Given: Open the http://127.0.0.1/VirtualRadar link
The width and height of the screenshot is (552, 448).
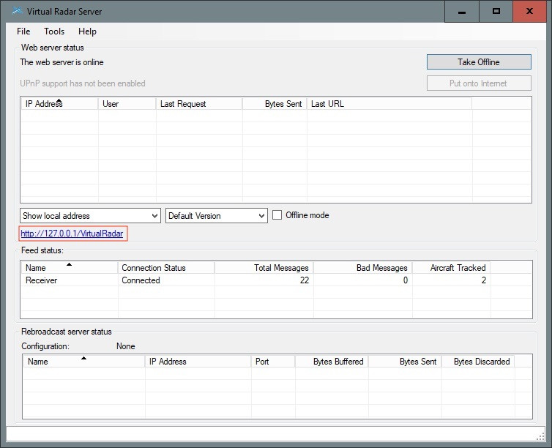Looking at the screenshot, I should coord(72,234).
